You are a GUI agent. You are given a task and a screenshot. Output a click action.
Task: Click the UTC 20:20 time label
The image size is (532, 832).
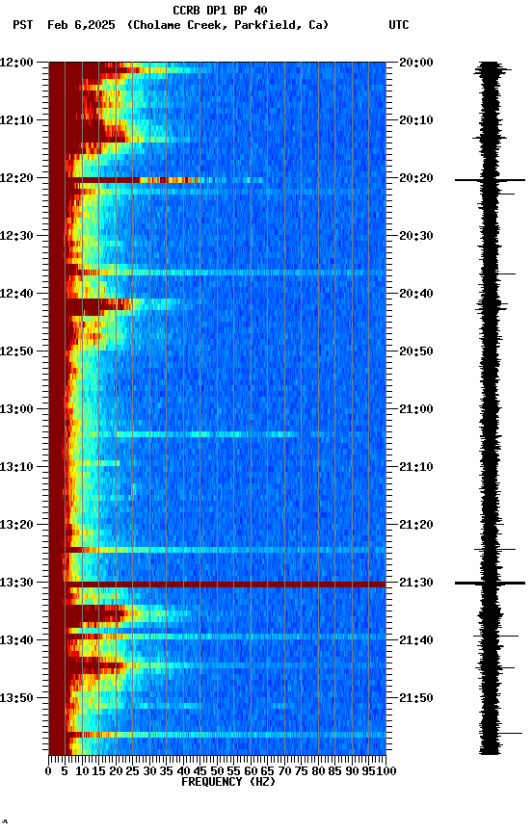(416, 178)
